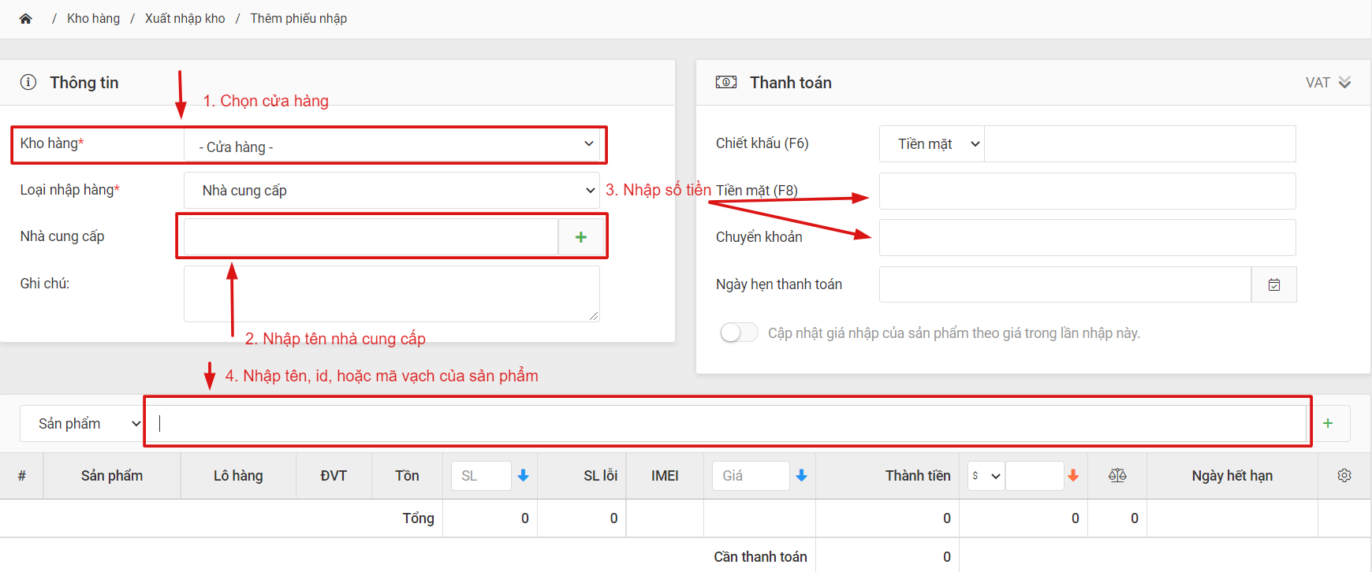The height and width of the screenshot is (572, 1372).
Task: Click the Tiền mặt (F8) amount field
Action: click(x=1087, y=191)
